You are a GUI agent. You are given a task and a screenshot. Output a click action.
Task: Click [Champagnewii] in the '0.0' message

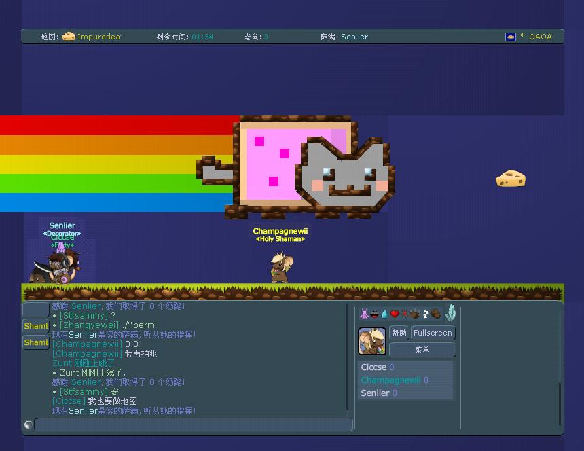[87, 344]
